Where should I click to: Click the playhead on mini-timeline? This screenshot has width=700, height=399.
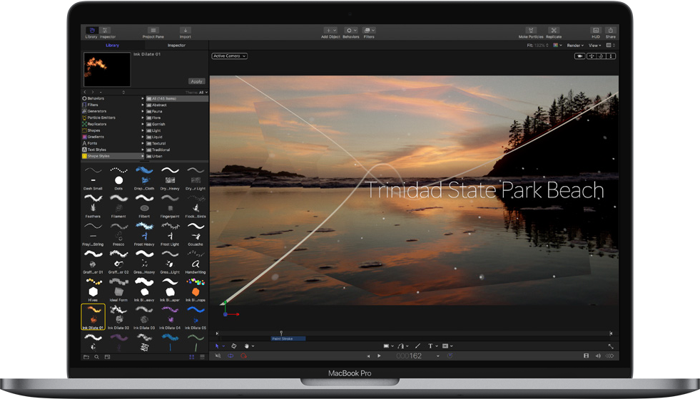(281, 333)
